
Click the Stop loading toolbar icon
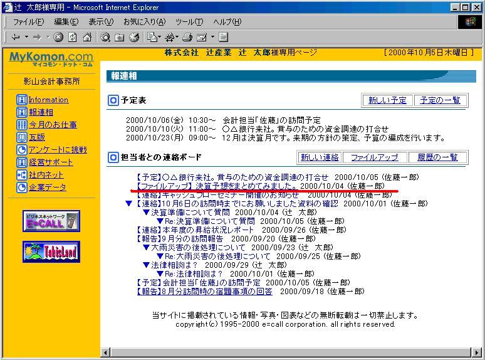click(x=59, y=37)
